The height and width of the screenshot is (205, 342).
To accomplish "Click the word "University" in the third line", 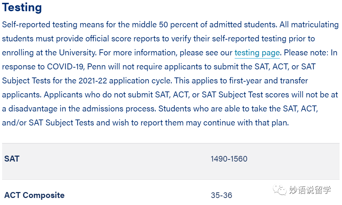I will (78, 53).
